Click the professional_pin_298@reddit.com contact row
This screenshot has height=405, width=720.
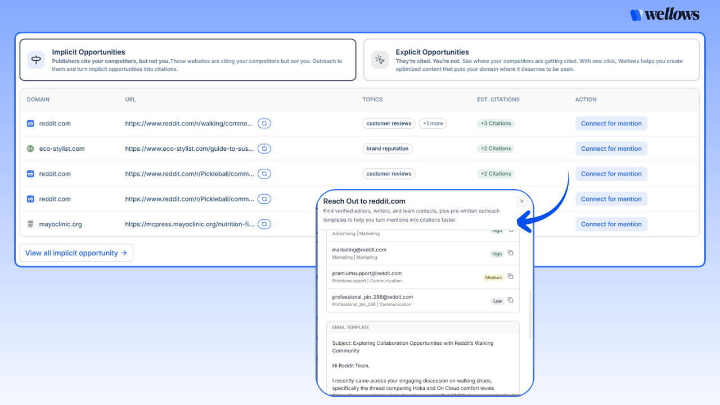423,300
